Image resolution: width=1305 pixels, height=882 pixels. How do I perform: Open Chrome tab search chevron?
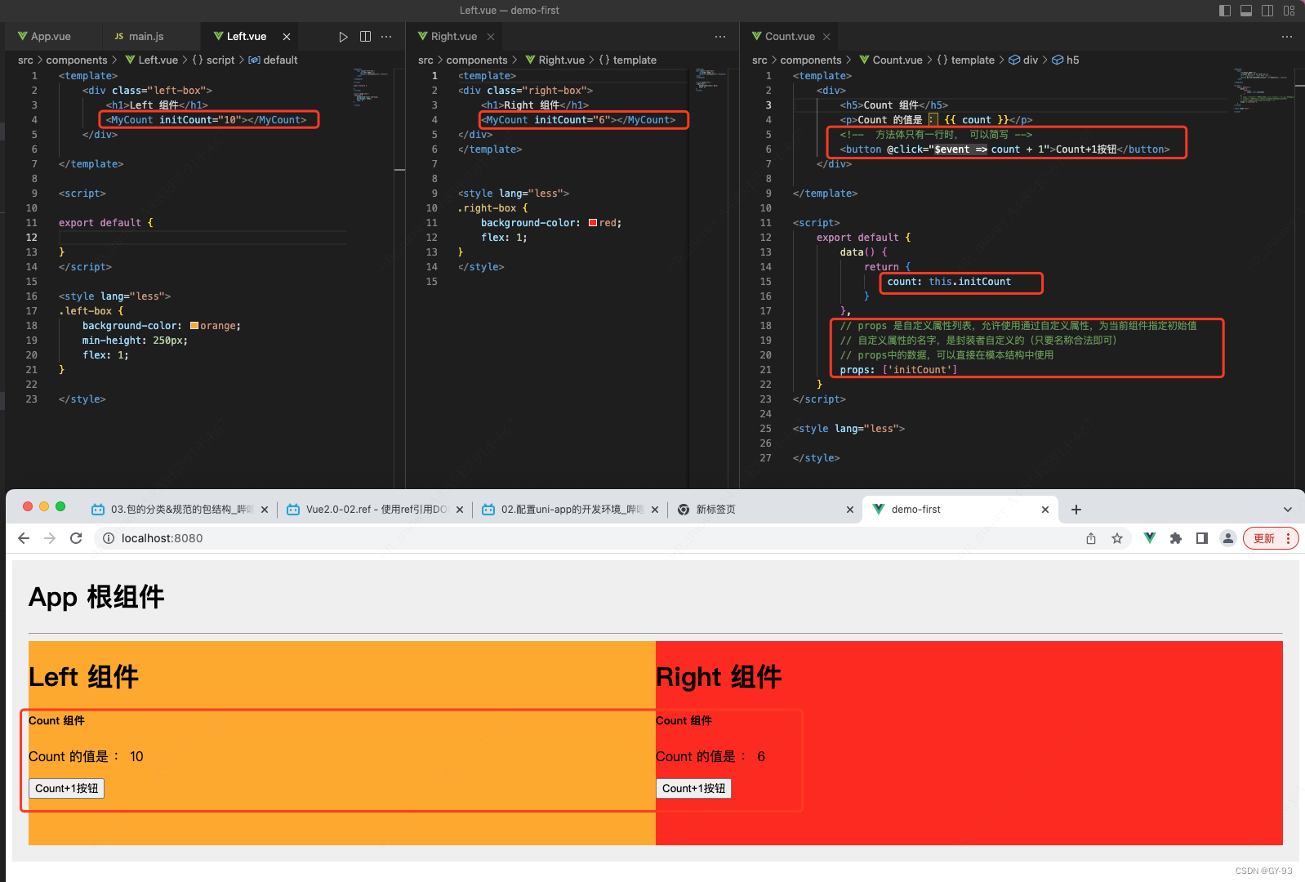pos(1288,510)
